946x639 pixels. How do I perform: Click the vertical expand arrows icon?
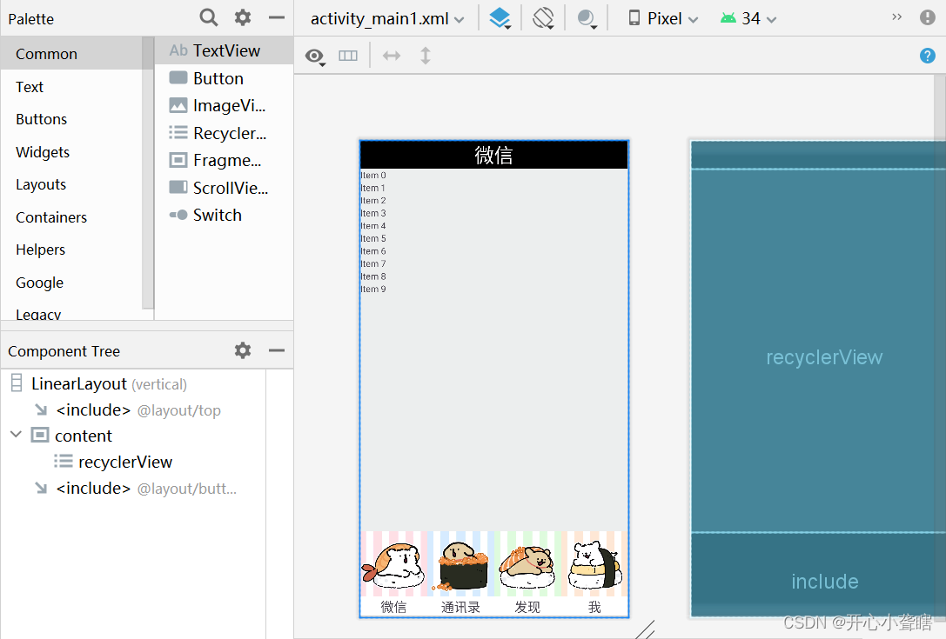coord(426,56)
